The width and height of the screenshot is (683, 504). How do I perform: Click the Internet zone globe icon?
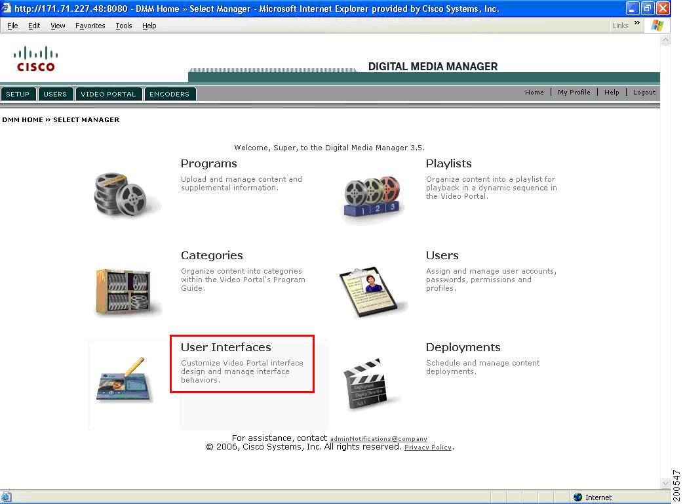pos(578,497)
